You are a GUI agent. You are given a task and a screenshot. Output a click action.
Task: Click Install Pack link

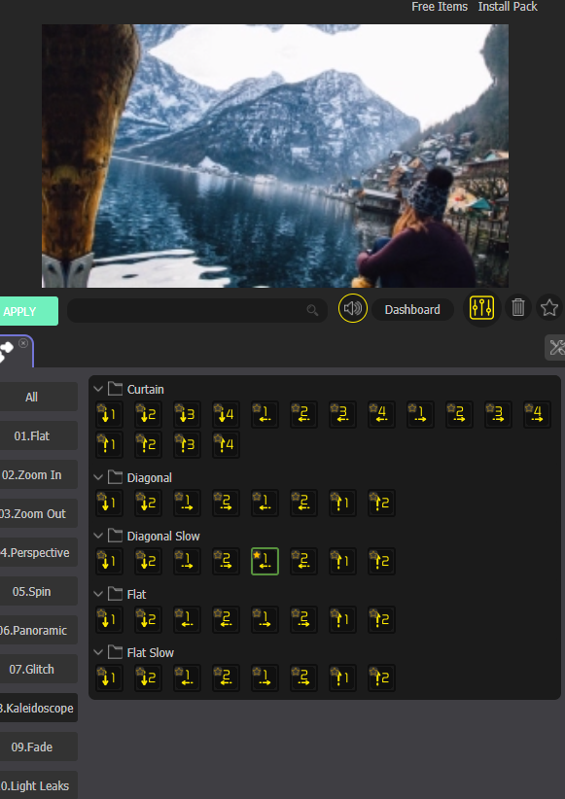click(508, 7)
